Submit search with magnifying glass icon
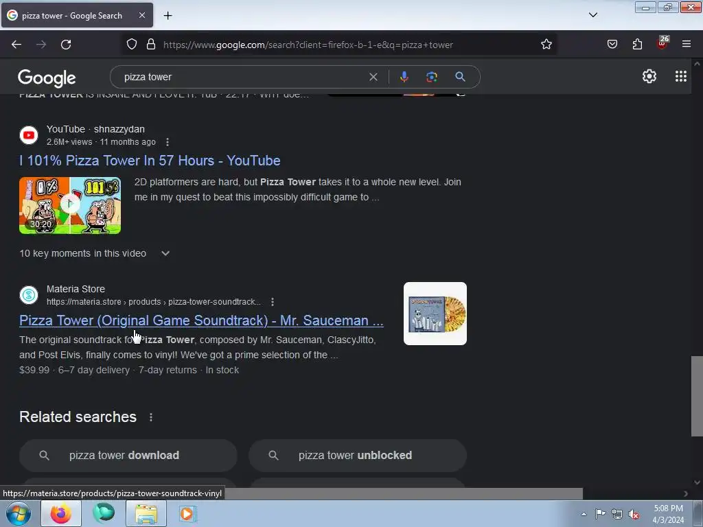 coord(461,77)
